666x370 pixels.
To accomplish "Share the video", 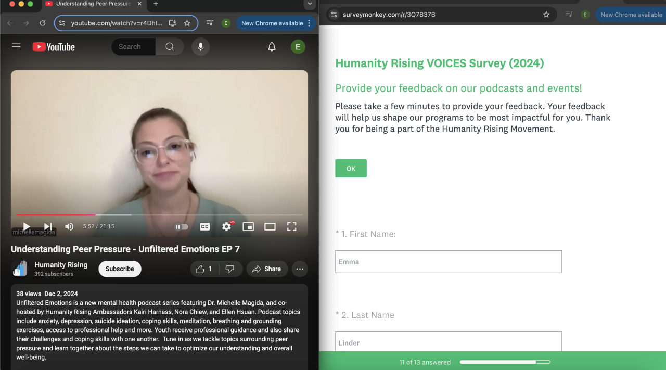I will point(267,269).
